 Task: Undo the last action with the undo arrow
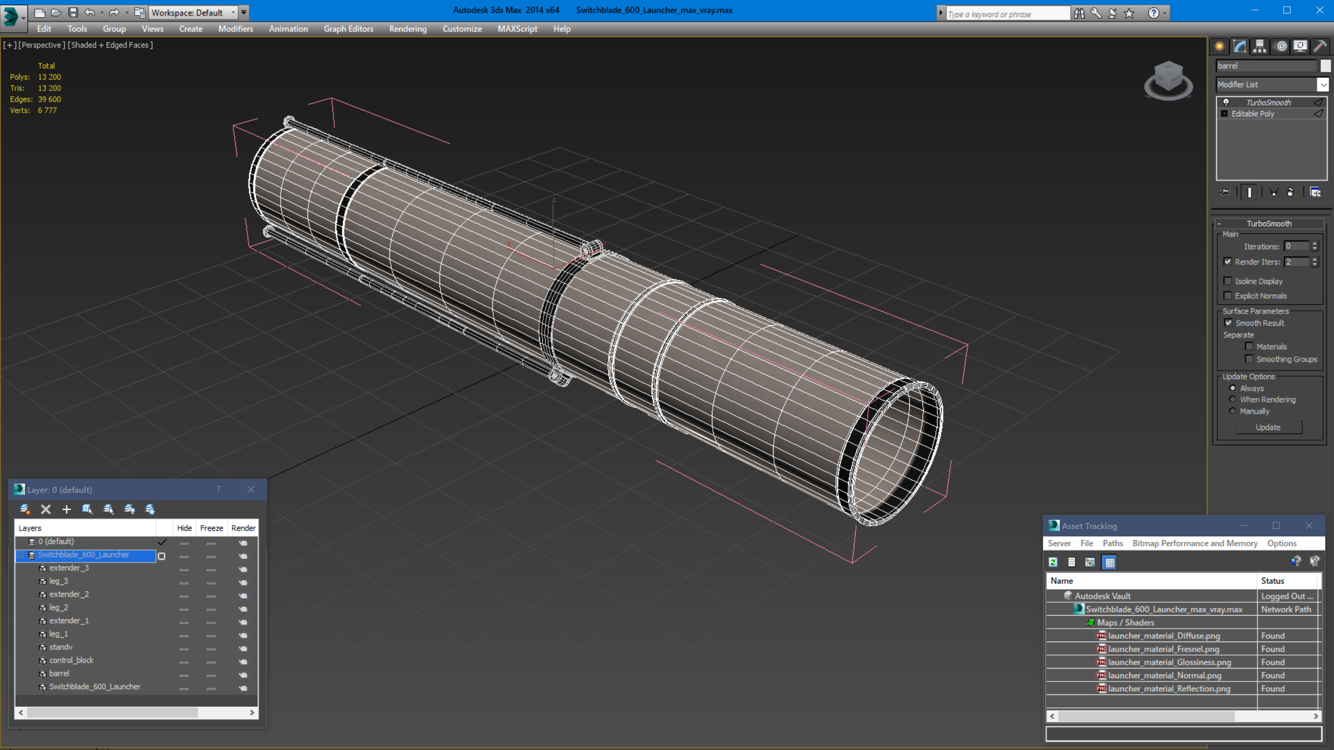pos(89,13)
